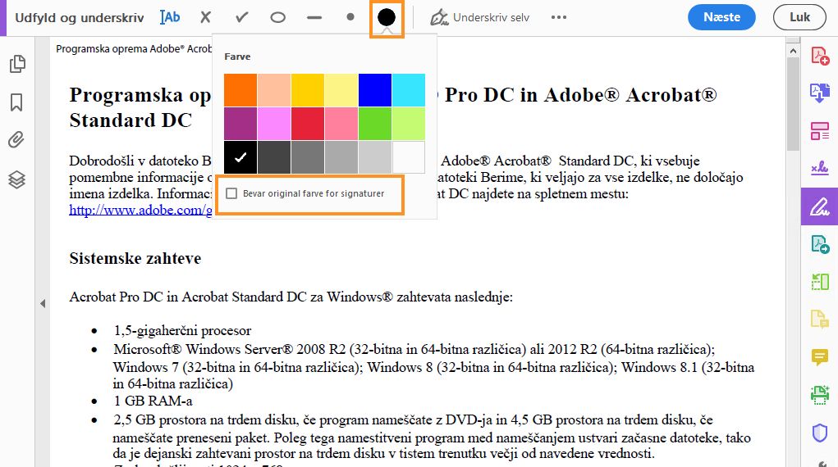Click the '1 GB RAM-a' bullet text
Screen dimensions: 838x467
153,401
